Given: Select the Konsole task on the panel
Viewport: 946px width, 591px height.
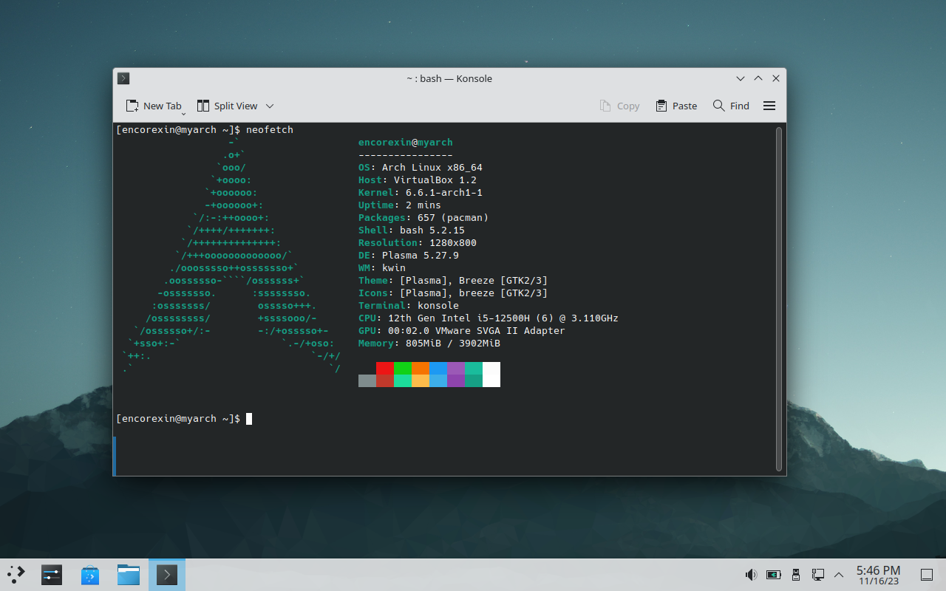Looking at the screenshot, I should click(x=167, y=574).
